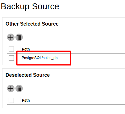Image resolution: width=125 pixels, height=114 pixels.
Task: Click blank space right of PostgreSQL/sales_db
Action: tap(98, 58)
